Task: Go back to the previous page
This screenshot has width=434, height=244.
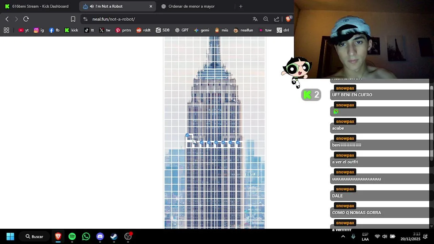Action: click(7, 19)
